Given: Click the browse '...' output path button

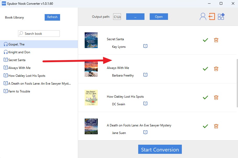Looking at the screenshot, I should (135, 16).
